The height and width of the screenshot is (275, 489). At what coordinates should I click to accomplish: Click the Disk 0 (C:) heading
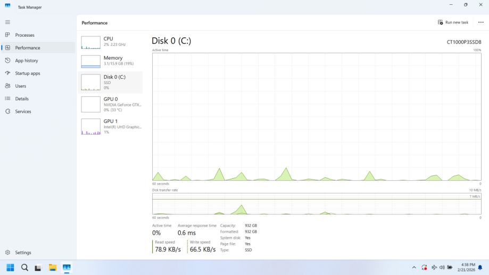171,41
